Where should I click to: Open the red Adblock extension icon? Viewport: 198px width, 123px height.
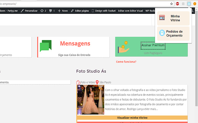pyautogui.click(x=177, y=4)
